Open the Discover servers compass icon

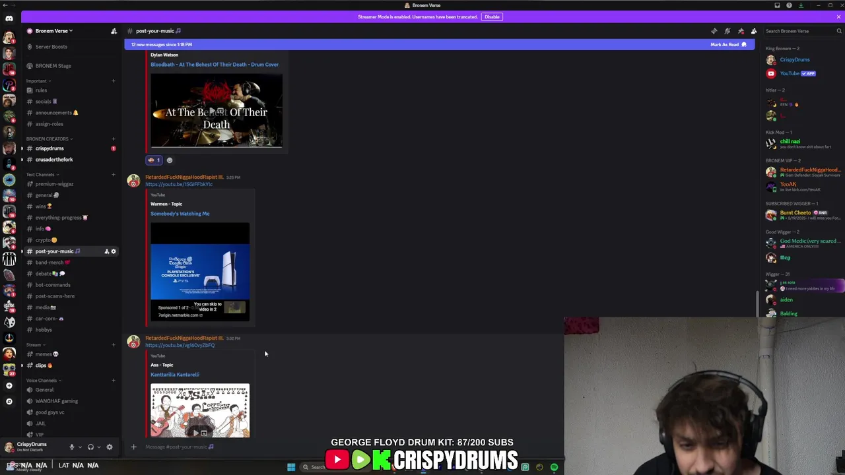pyautogui.click(x=9, y=401)
